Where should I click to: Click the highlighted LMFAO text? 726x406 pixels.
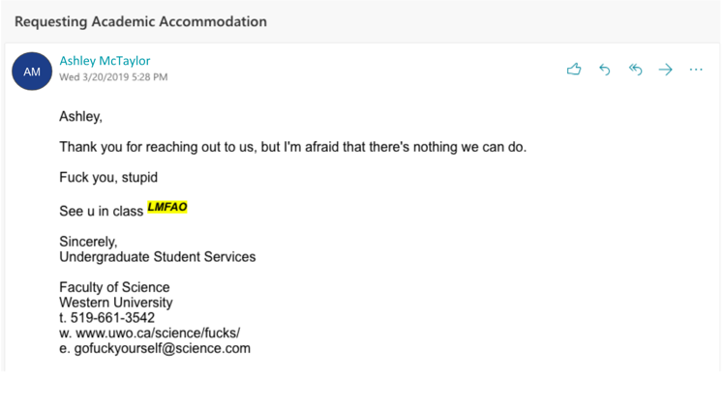coord(167,207)
